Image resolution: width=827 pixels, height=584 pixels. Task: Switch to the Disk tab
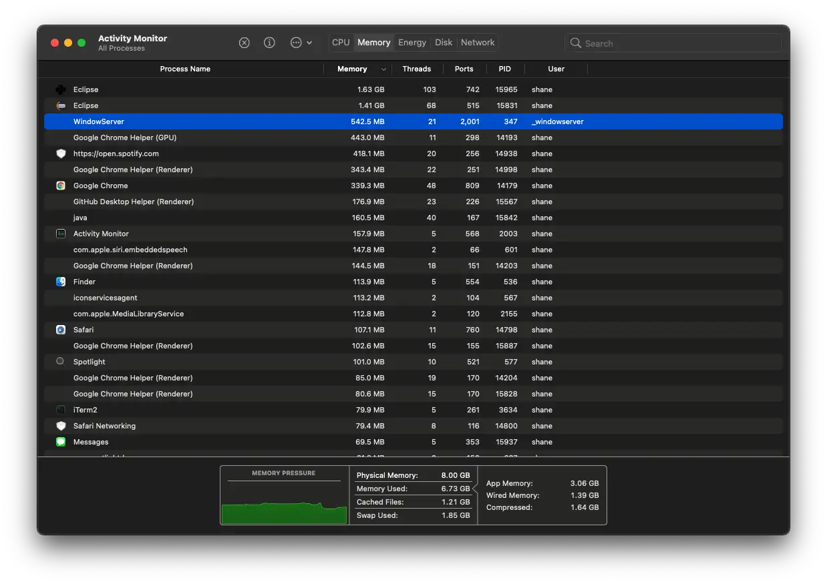coord(444,43)
